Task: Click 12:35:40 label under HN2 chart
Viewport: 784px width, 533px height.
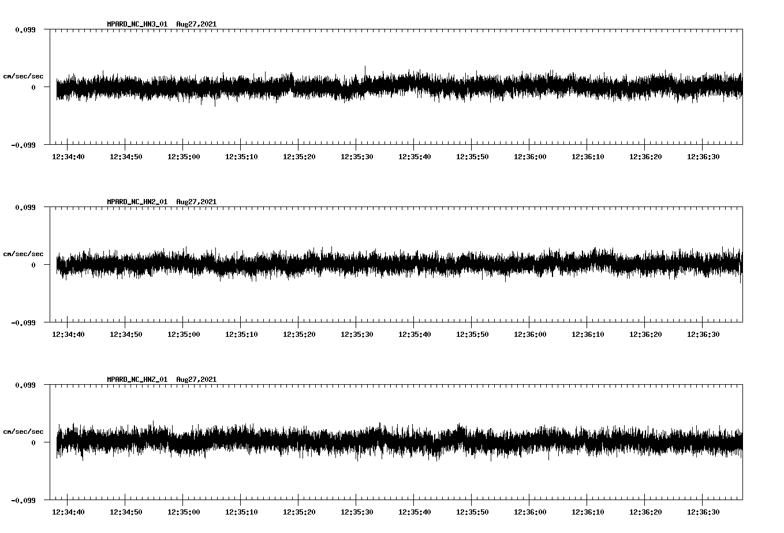Action: click(415, 335)
